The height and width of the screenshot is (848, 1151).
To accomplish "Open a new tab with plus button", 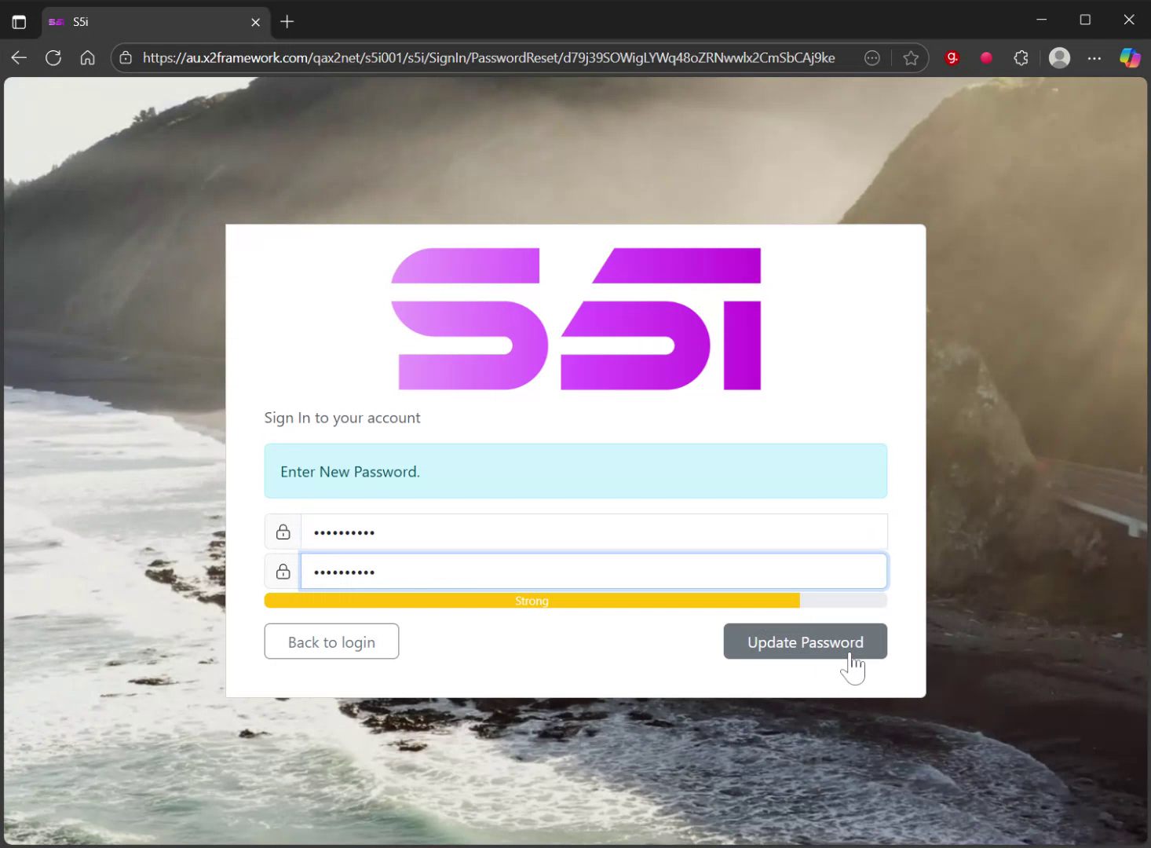I will point(287,22).
